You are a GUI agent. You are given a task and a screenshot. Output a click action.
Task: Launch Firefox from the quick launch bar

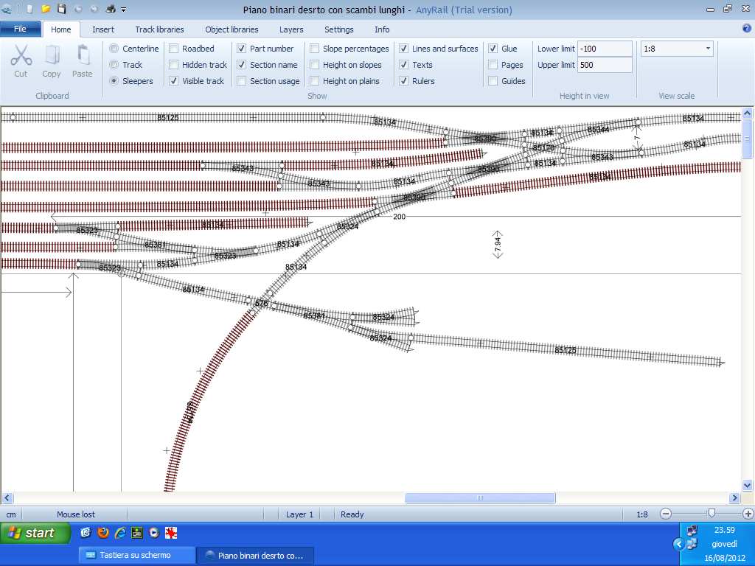(103, 533)
